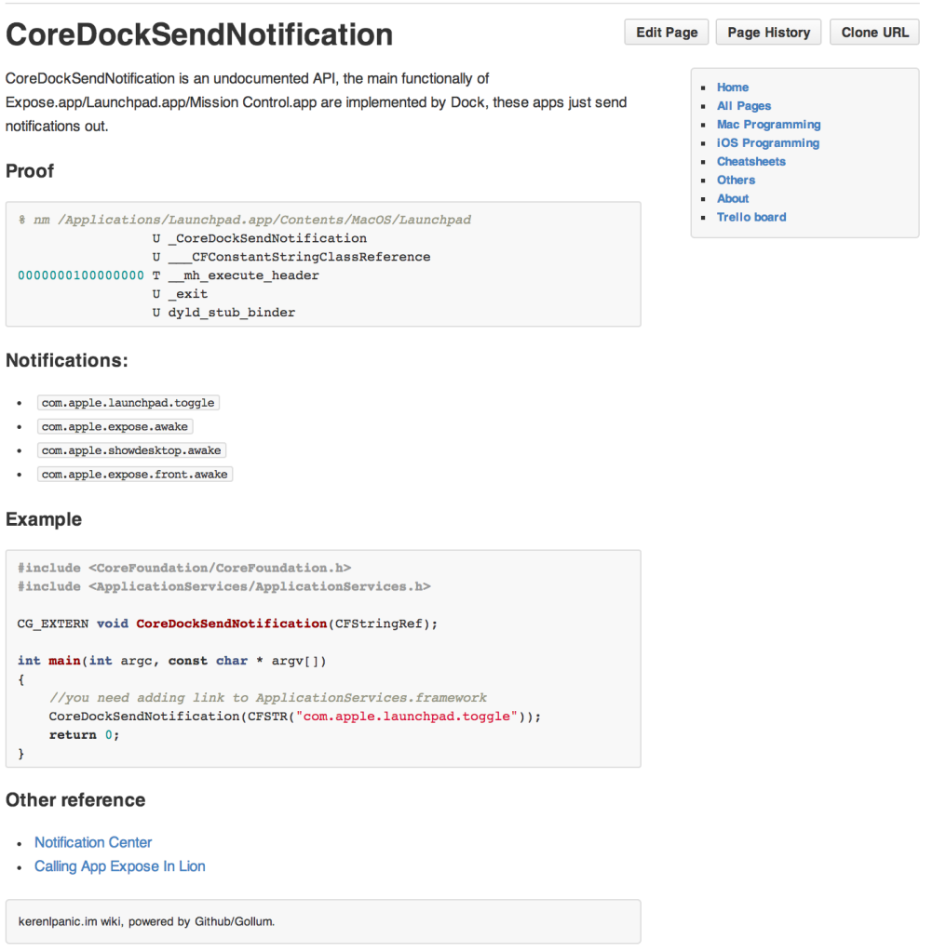Viewport: 933px width, 952px height.
Task: Click the nm command line in the Proof block
Action: click(245, 221)
